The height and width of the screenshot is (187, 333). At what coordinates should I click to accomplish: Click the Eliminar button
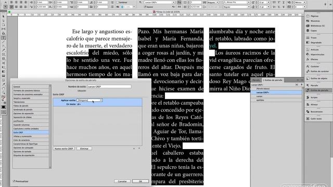tap(84, 149)
